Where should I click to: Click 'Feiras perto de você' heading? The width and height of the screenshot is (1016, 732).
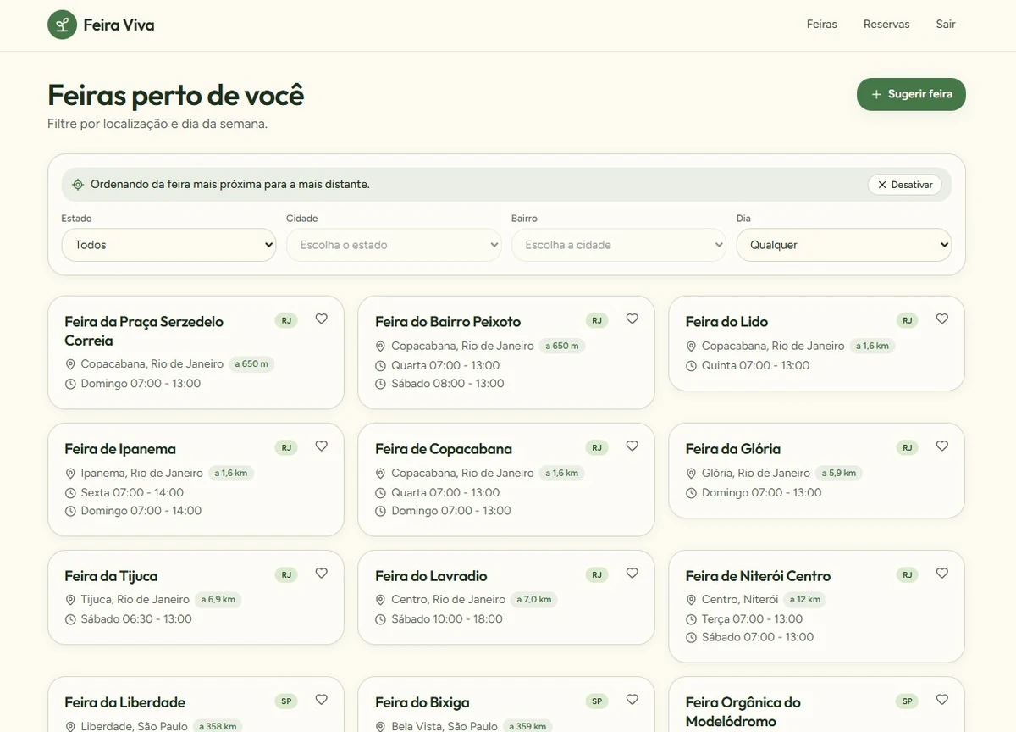click(x=175, y=96)
